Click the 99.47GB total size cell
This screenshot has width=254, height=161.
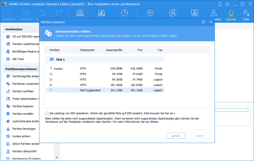pyautogui.click(x=117, y=74)
